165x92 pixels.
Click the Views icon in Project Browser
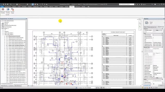[3, 21]
